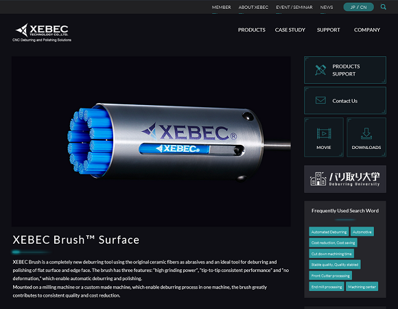Select the Automotive search tag
This screenshot has height=309, width=398.
(362, 232)
